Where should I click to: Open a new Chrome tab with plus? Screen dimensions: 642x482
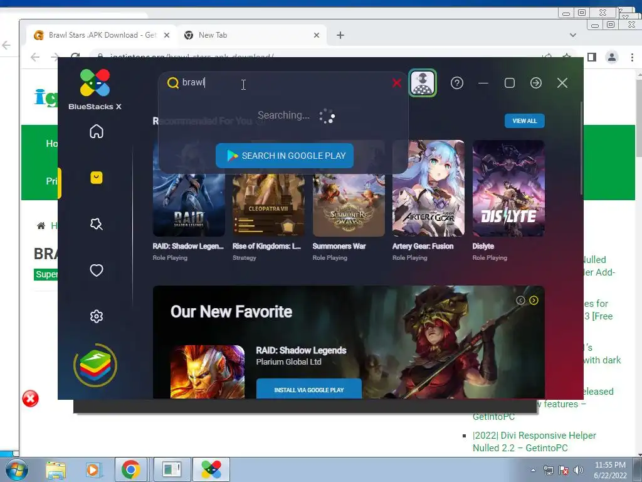(x=340, y=35)
